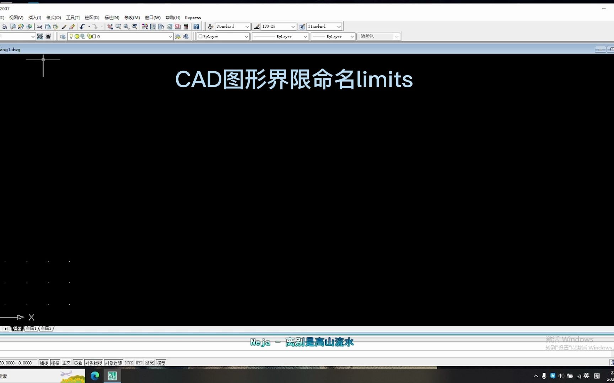This screenshot has height=383, width=614.
Task: Click the Undo icon
Action: tap(82, 26)
